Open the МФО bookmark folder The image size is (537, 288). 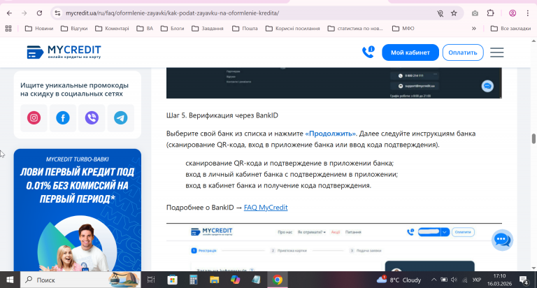pos(403,29)
